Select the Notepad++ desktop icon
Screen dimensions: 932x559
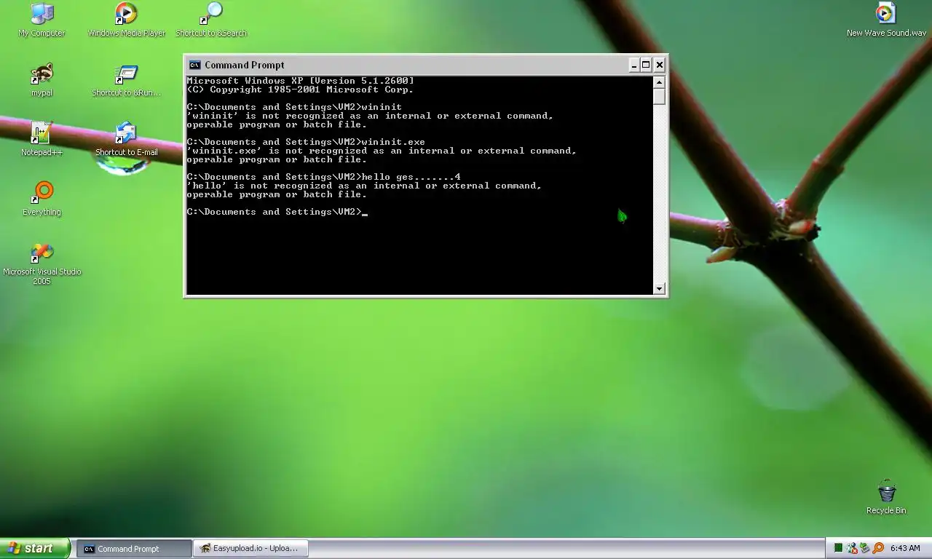coord(42,139)
